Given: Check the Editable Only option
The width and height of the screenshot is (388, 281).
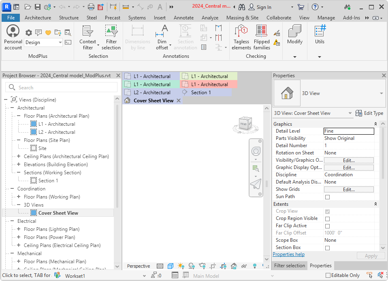Looking at the screenshot, I should point(328,275).
